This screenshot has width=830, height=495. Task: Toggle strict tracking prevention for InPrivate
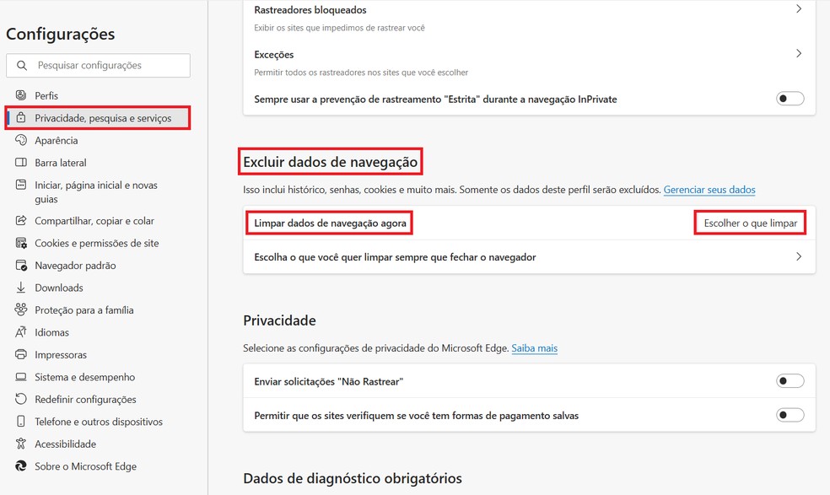(790, 99)
